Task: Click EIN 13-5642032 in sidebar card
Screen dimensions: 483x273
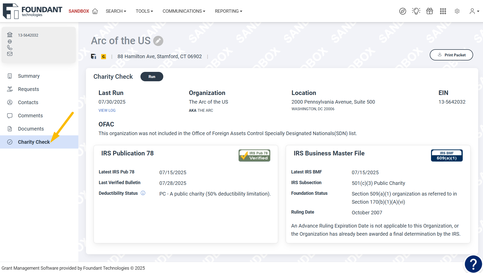Action: click(28, 35)
